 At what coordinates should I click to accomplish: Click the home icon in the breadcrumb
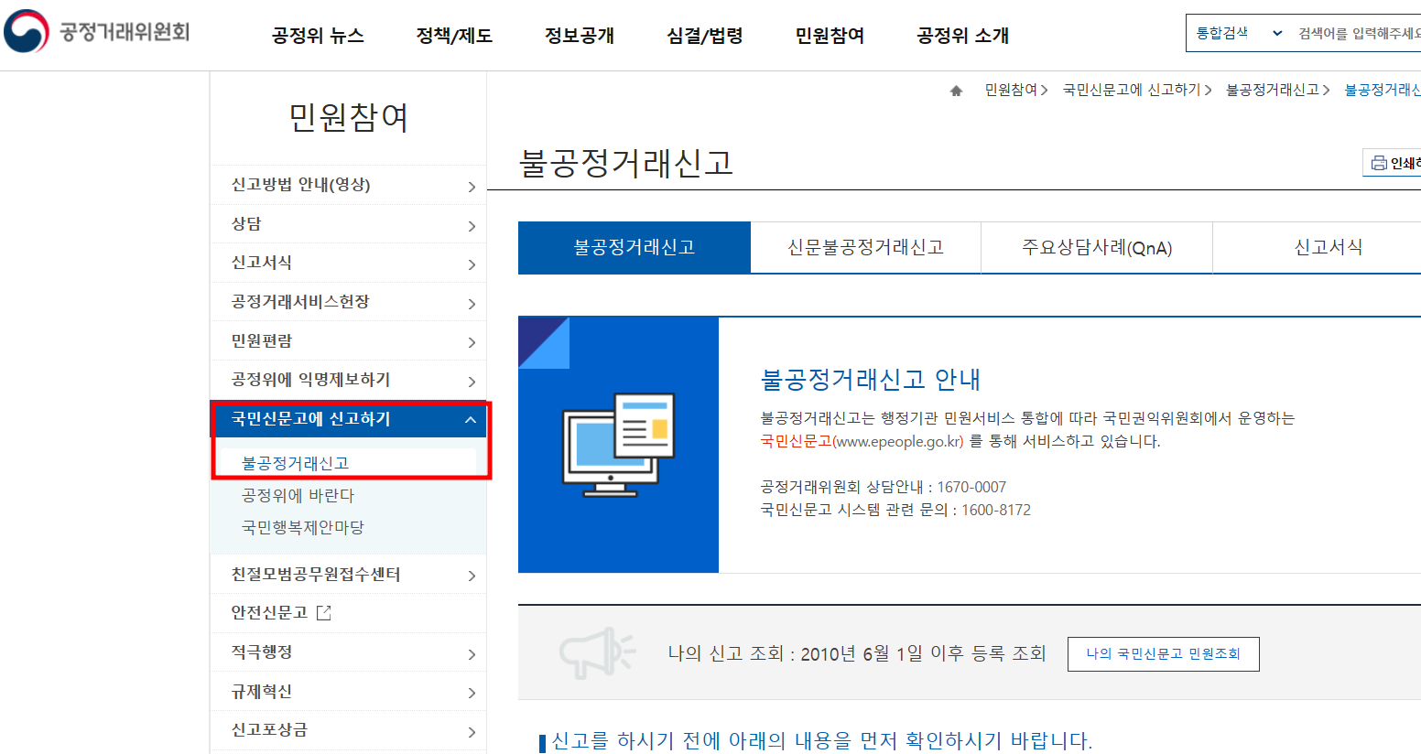click(x=957, y=90)
